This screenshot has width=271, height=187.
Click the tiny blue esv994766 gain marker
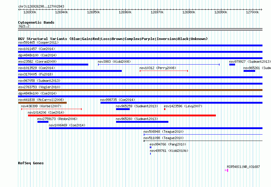click(150, 147)
